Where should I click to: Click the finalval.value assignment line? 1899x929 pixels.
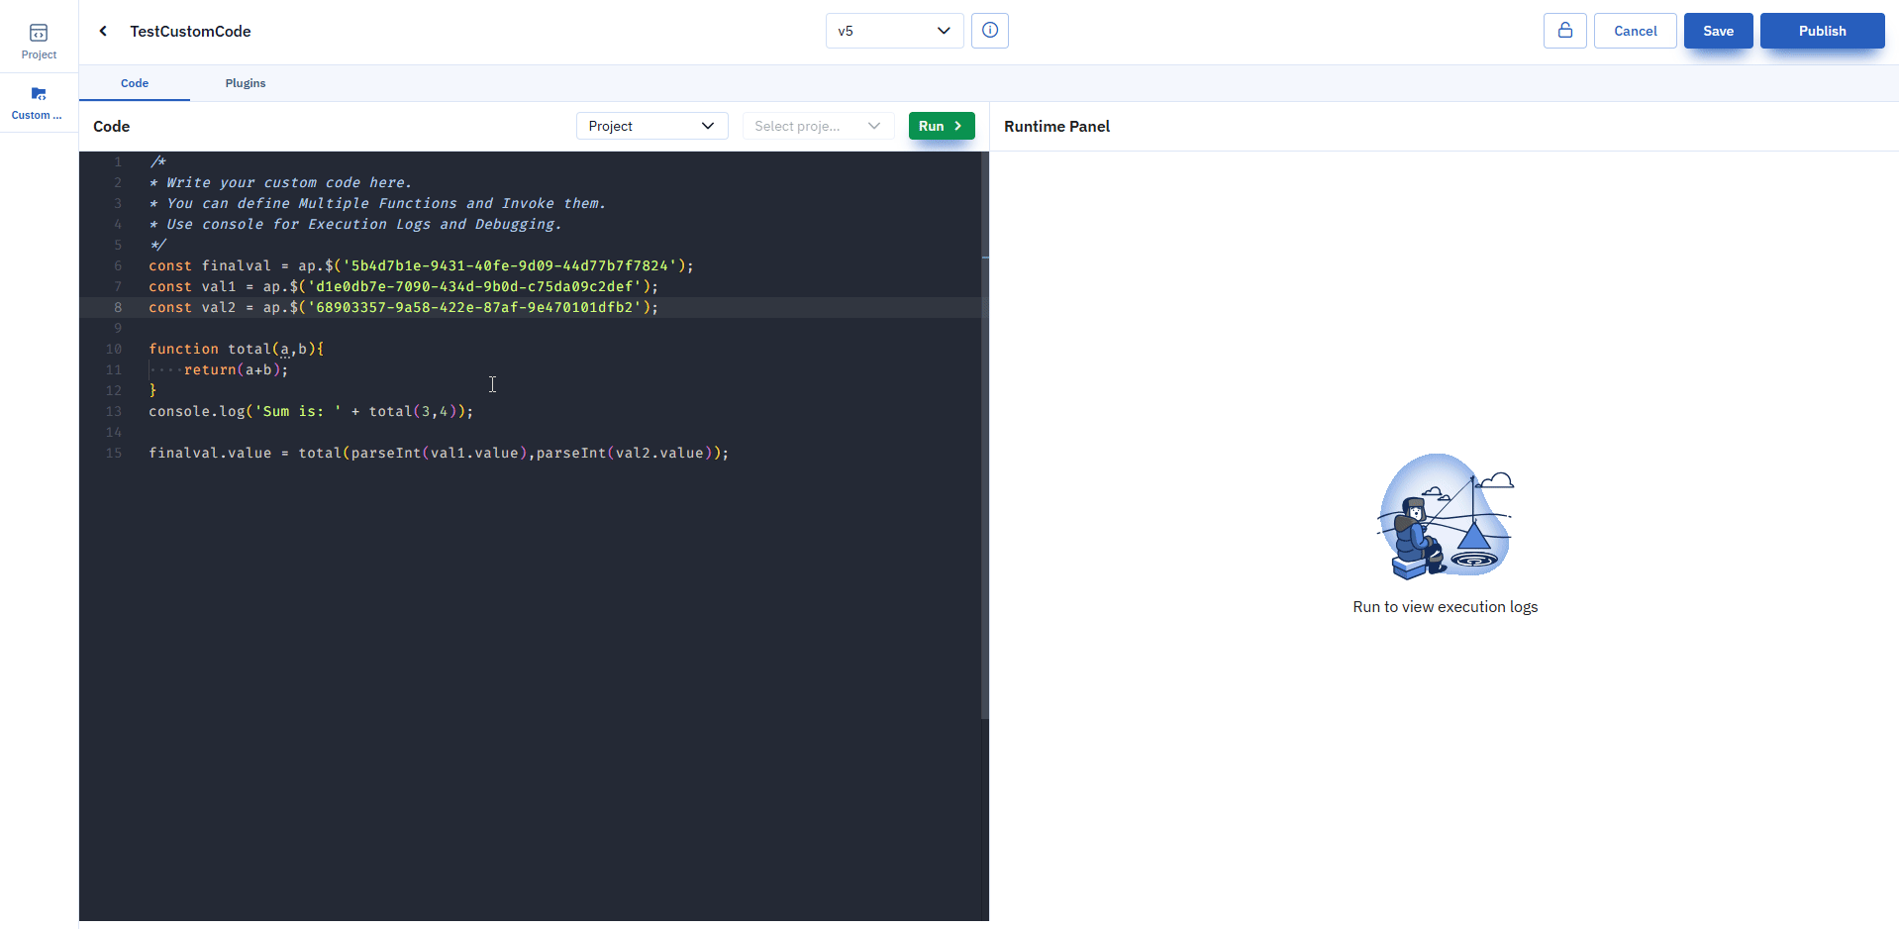(439, 453)
